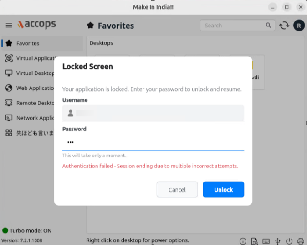The height and width of the screenshot is (245, 307).
Task: Open the USB devices icon
Action: [x=278, y=241]
